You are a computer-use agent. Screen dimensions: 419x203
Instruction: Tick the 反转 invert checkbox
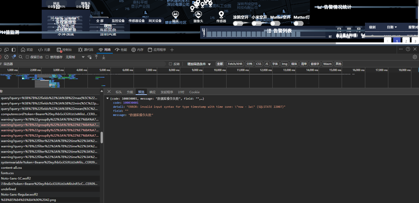coord(170,64)
